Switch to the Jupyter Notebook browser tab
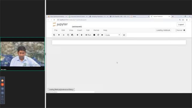This screenshot has height=108, width=192. 160,16
